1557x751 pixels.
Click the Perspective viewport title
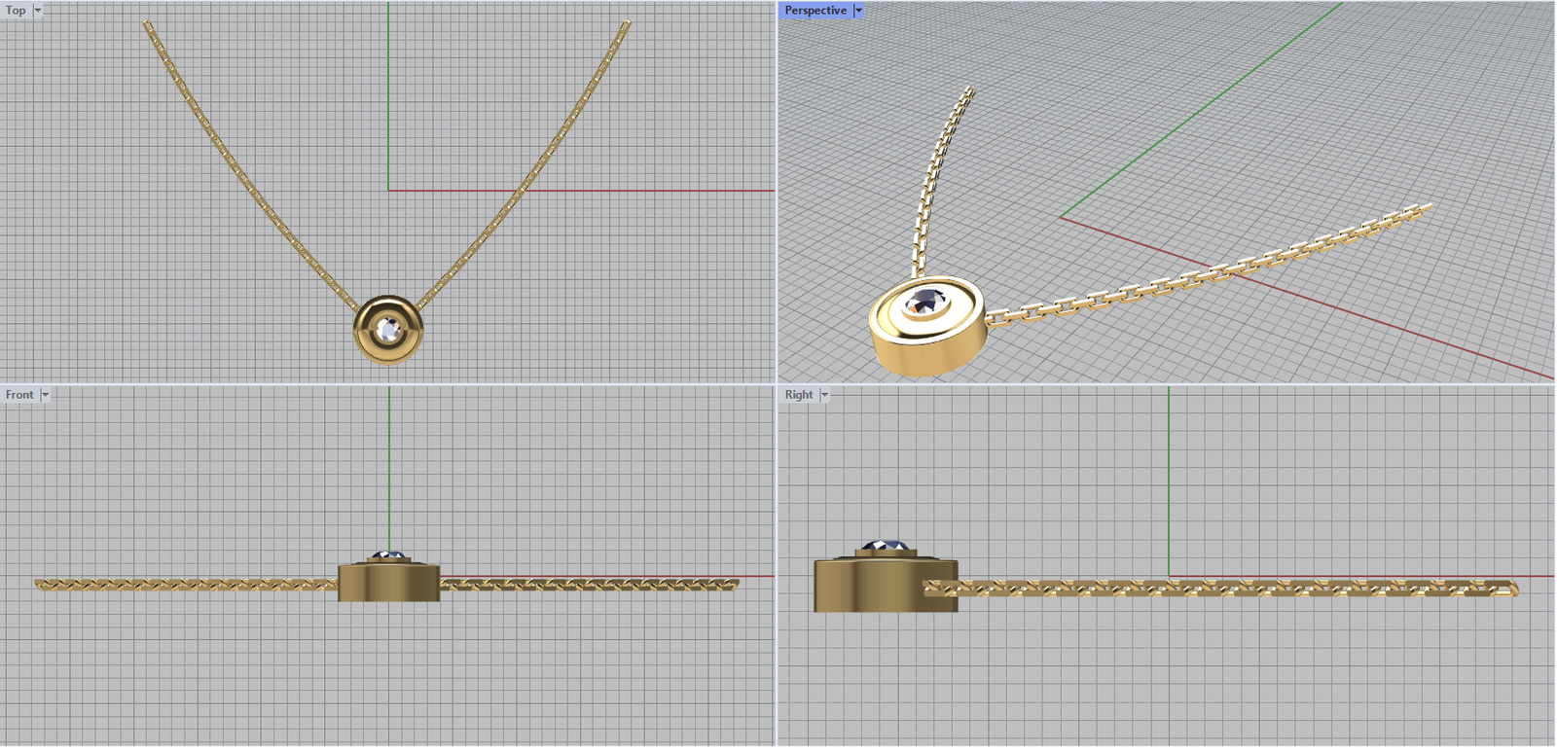[815, 11]
